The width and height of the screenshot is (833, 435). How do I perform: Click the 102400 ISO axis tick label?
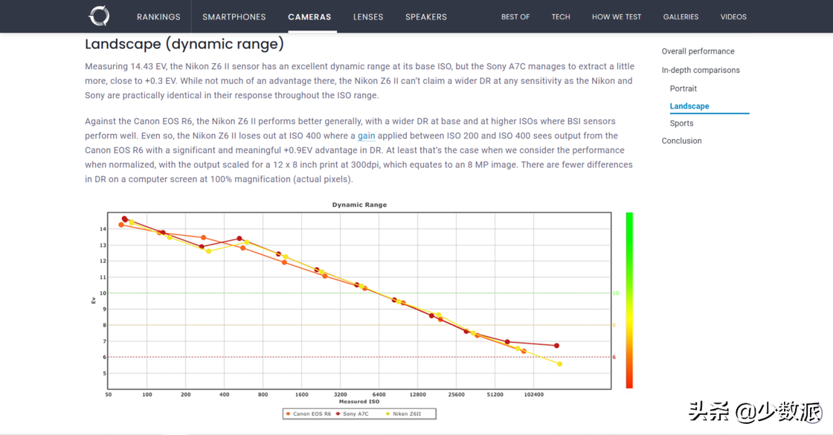tap(534, 395)
